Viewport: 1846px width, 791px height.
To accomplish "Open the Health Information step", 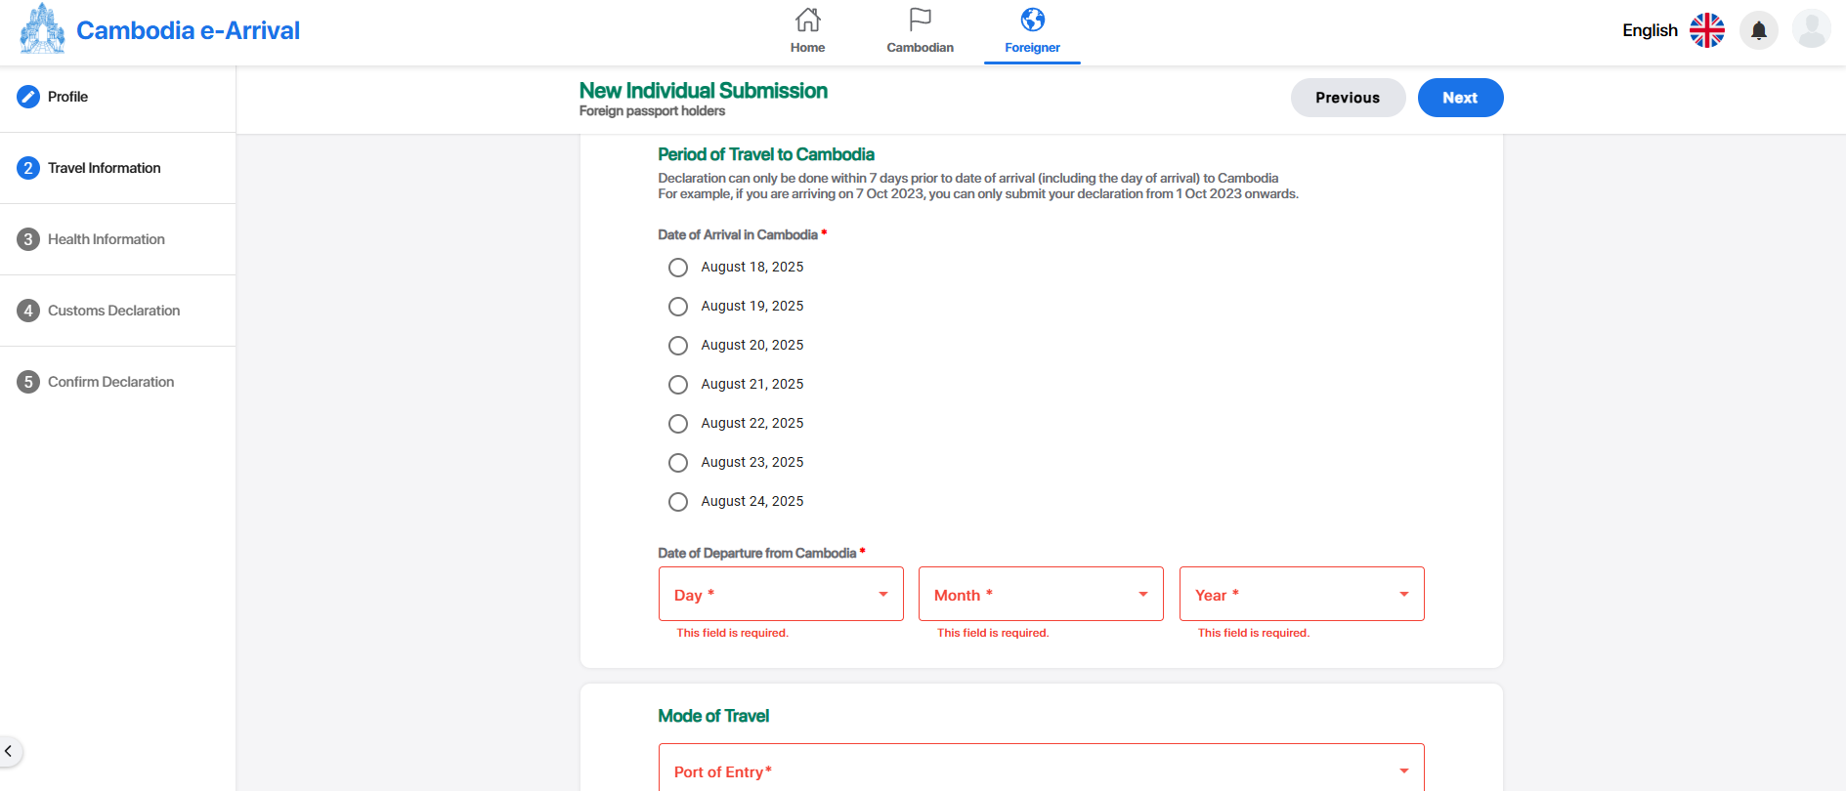I will coord(106,238).
